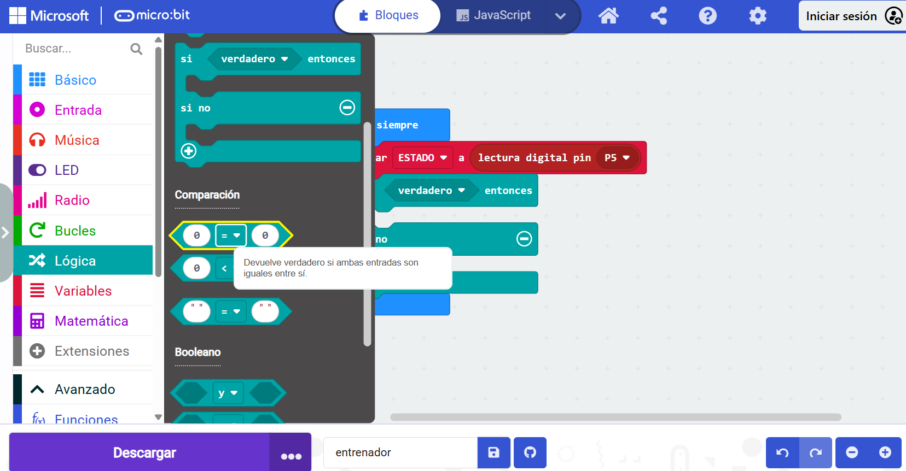The height and width of the screenshot is (471, 906).
Task: Zoom out the workspace
Action: (x=852, y=452)
